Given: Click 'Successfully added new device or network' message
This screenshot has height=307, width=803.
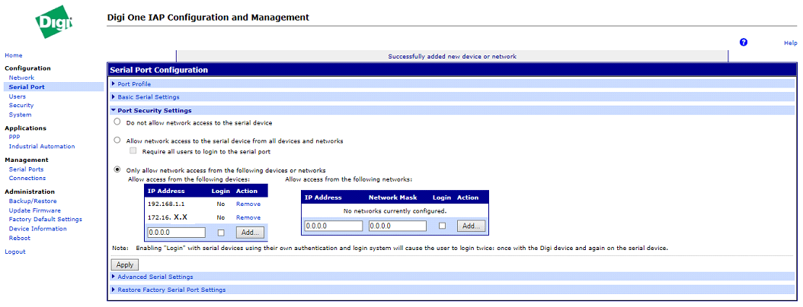Looking at the screenshot, I should point(453,56).
